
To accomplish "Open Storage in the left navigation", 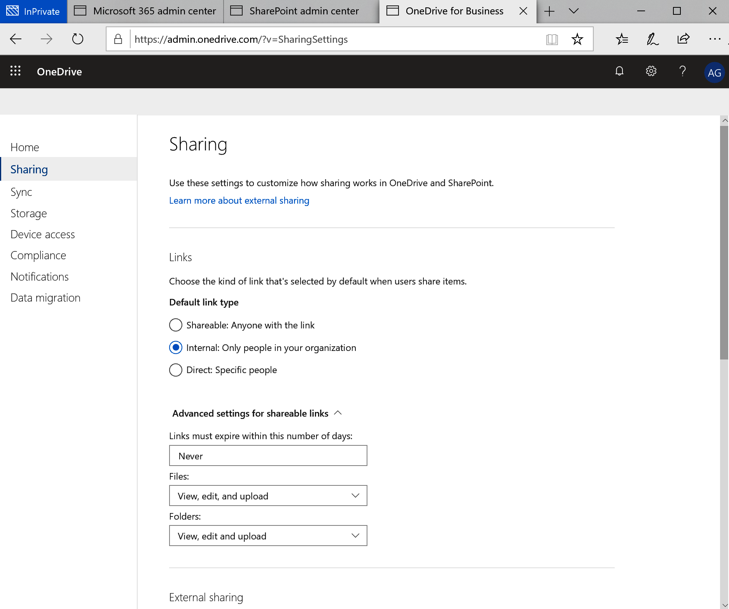I will coord(29,213).
